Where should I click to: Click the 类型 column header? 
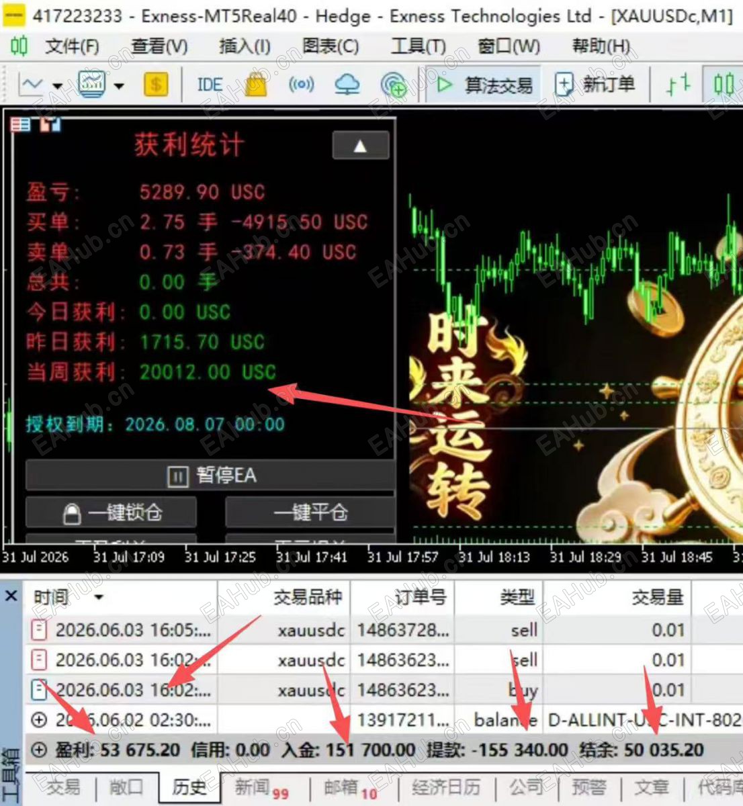pyautogui.click(x=517, y=597)
